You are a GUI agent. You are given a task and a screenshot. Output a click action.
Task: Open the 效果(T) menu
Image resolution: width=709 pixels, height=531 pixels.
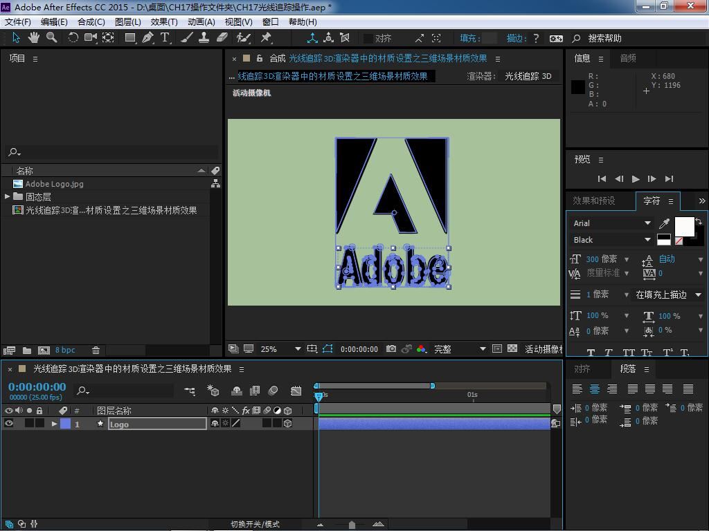pyautogui.click(x=164, y=21)
